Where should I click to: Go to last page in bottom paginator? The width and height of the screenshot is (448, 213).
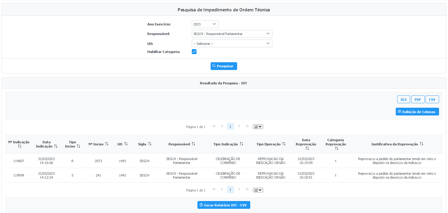(x=247, y=190)
